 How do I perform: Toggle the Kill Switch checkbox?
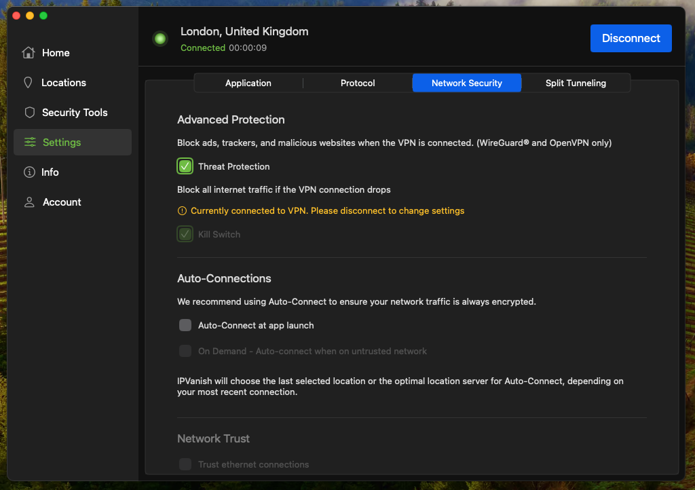coord(185,234)
